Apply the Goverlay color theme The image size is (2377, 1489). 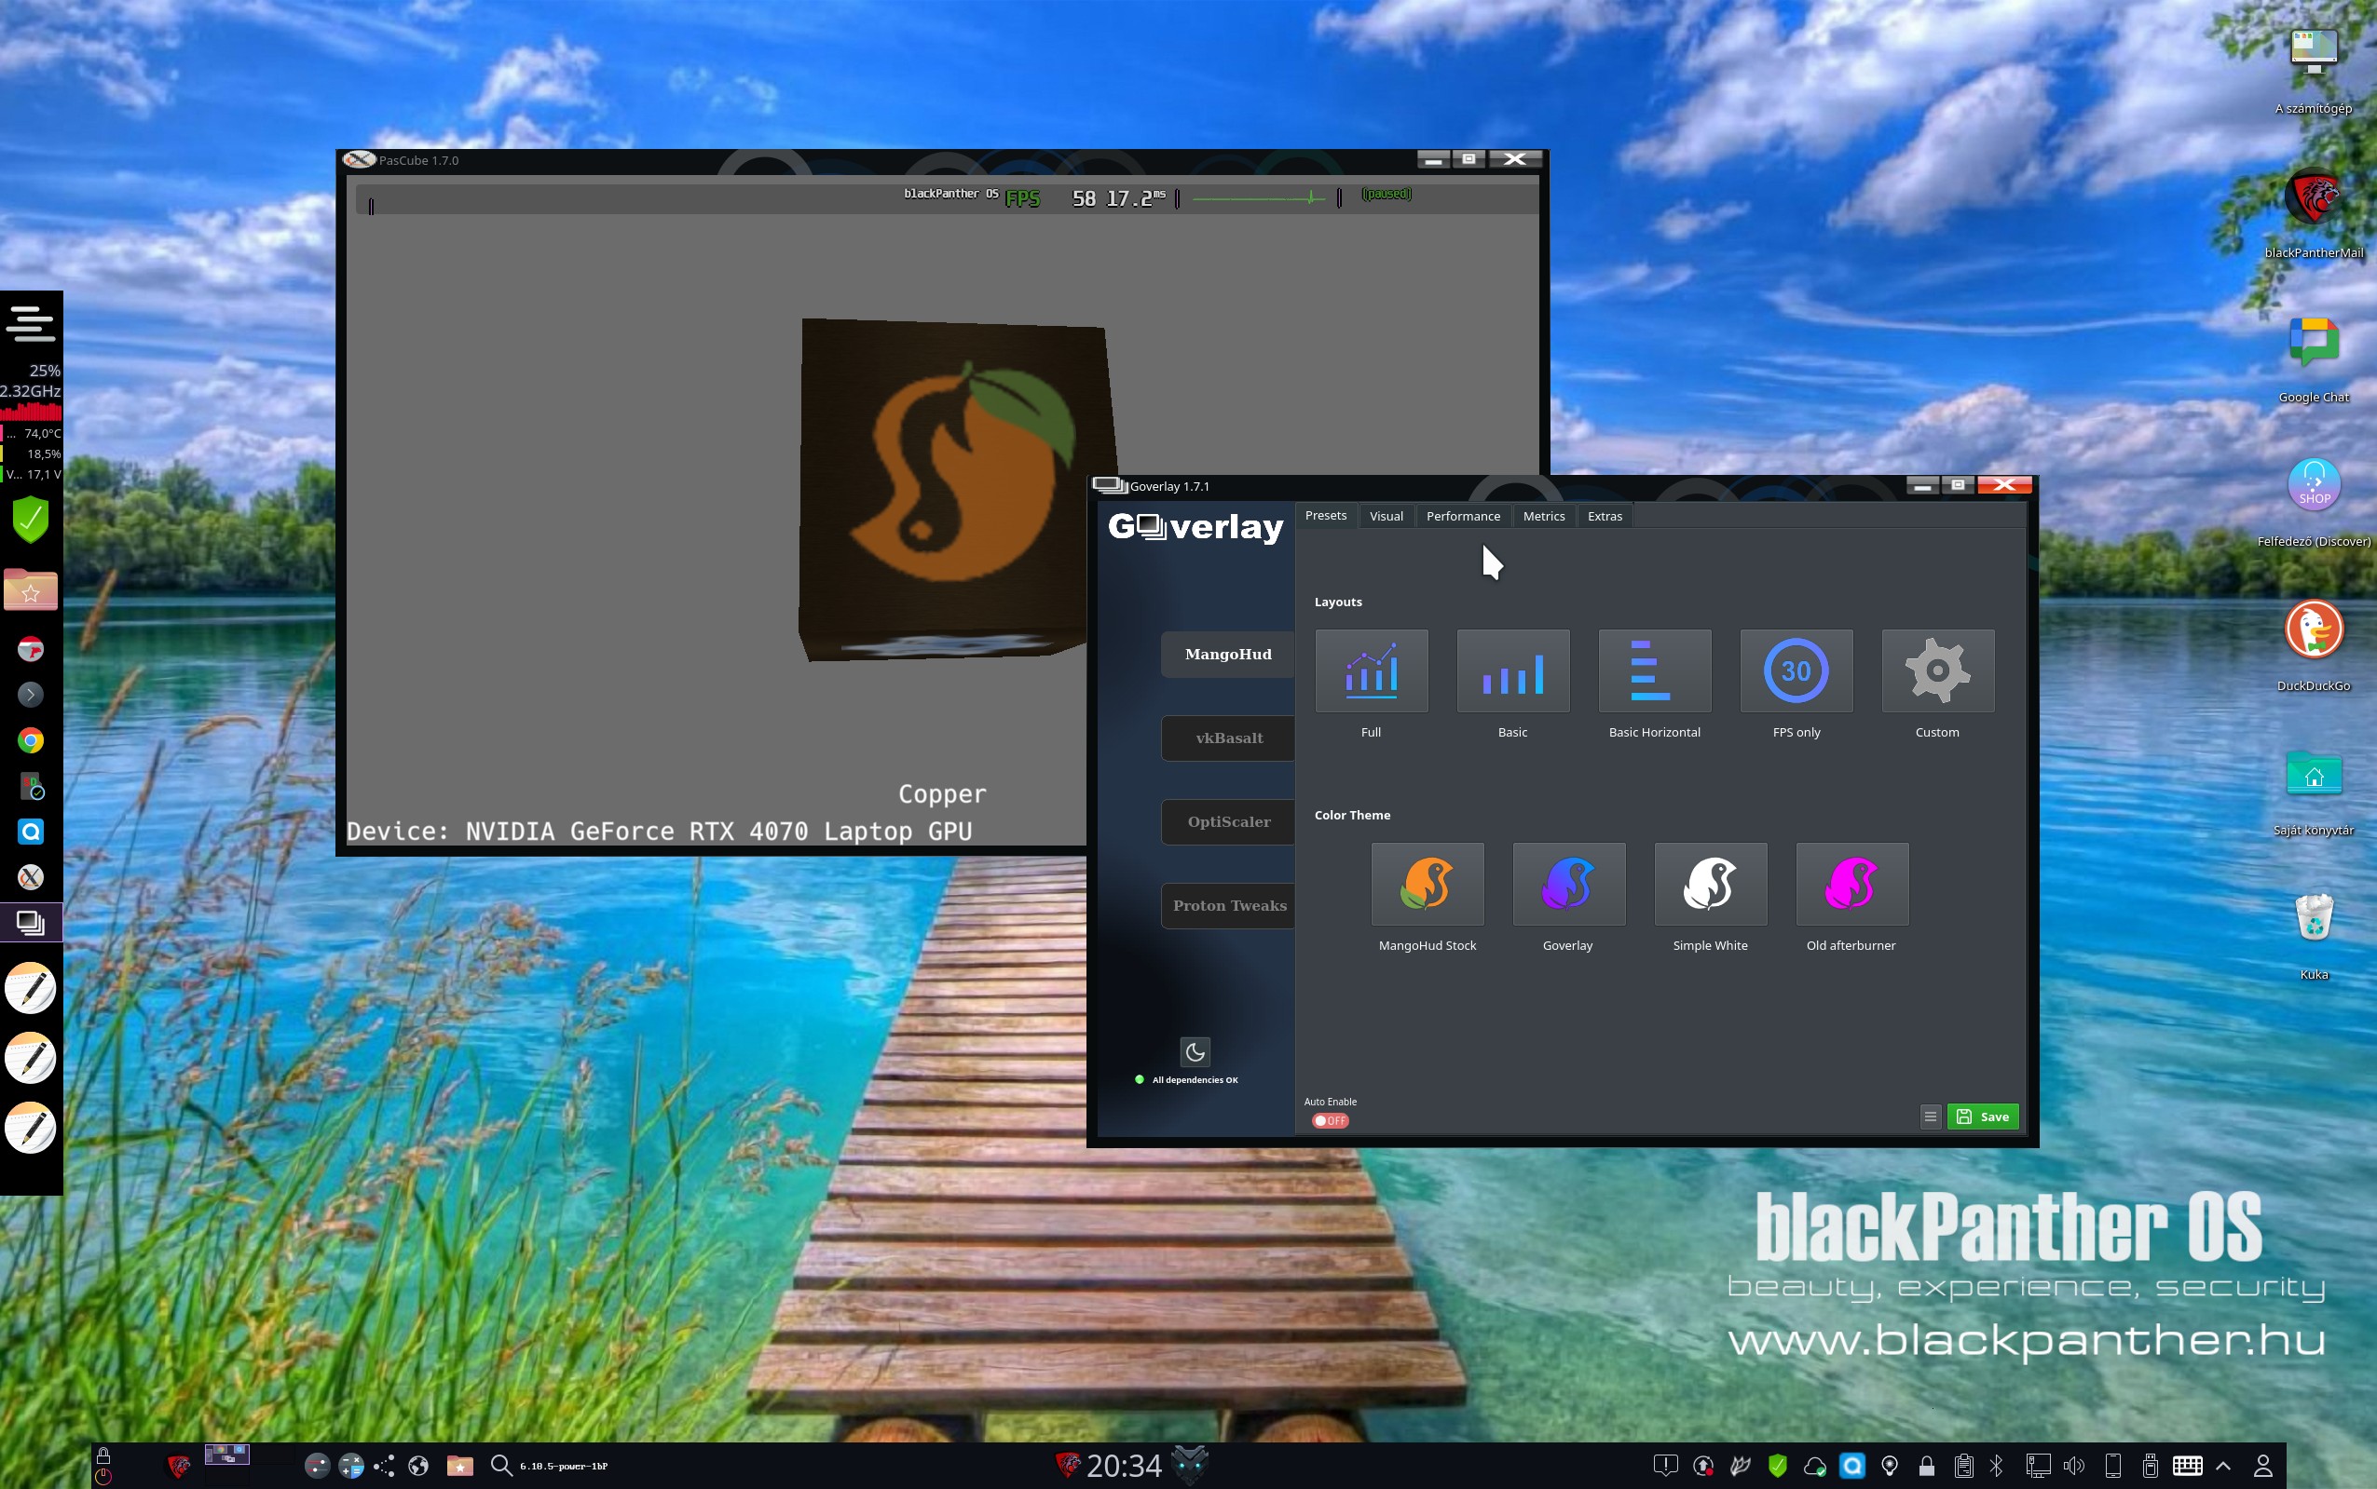coord(1568,885)
